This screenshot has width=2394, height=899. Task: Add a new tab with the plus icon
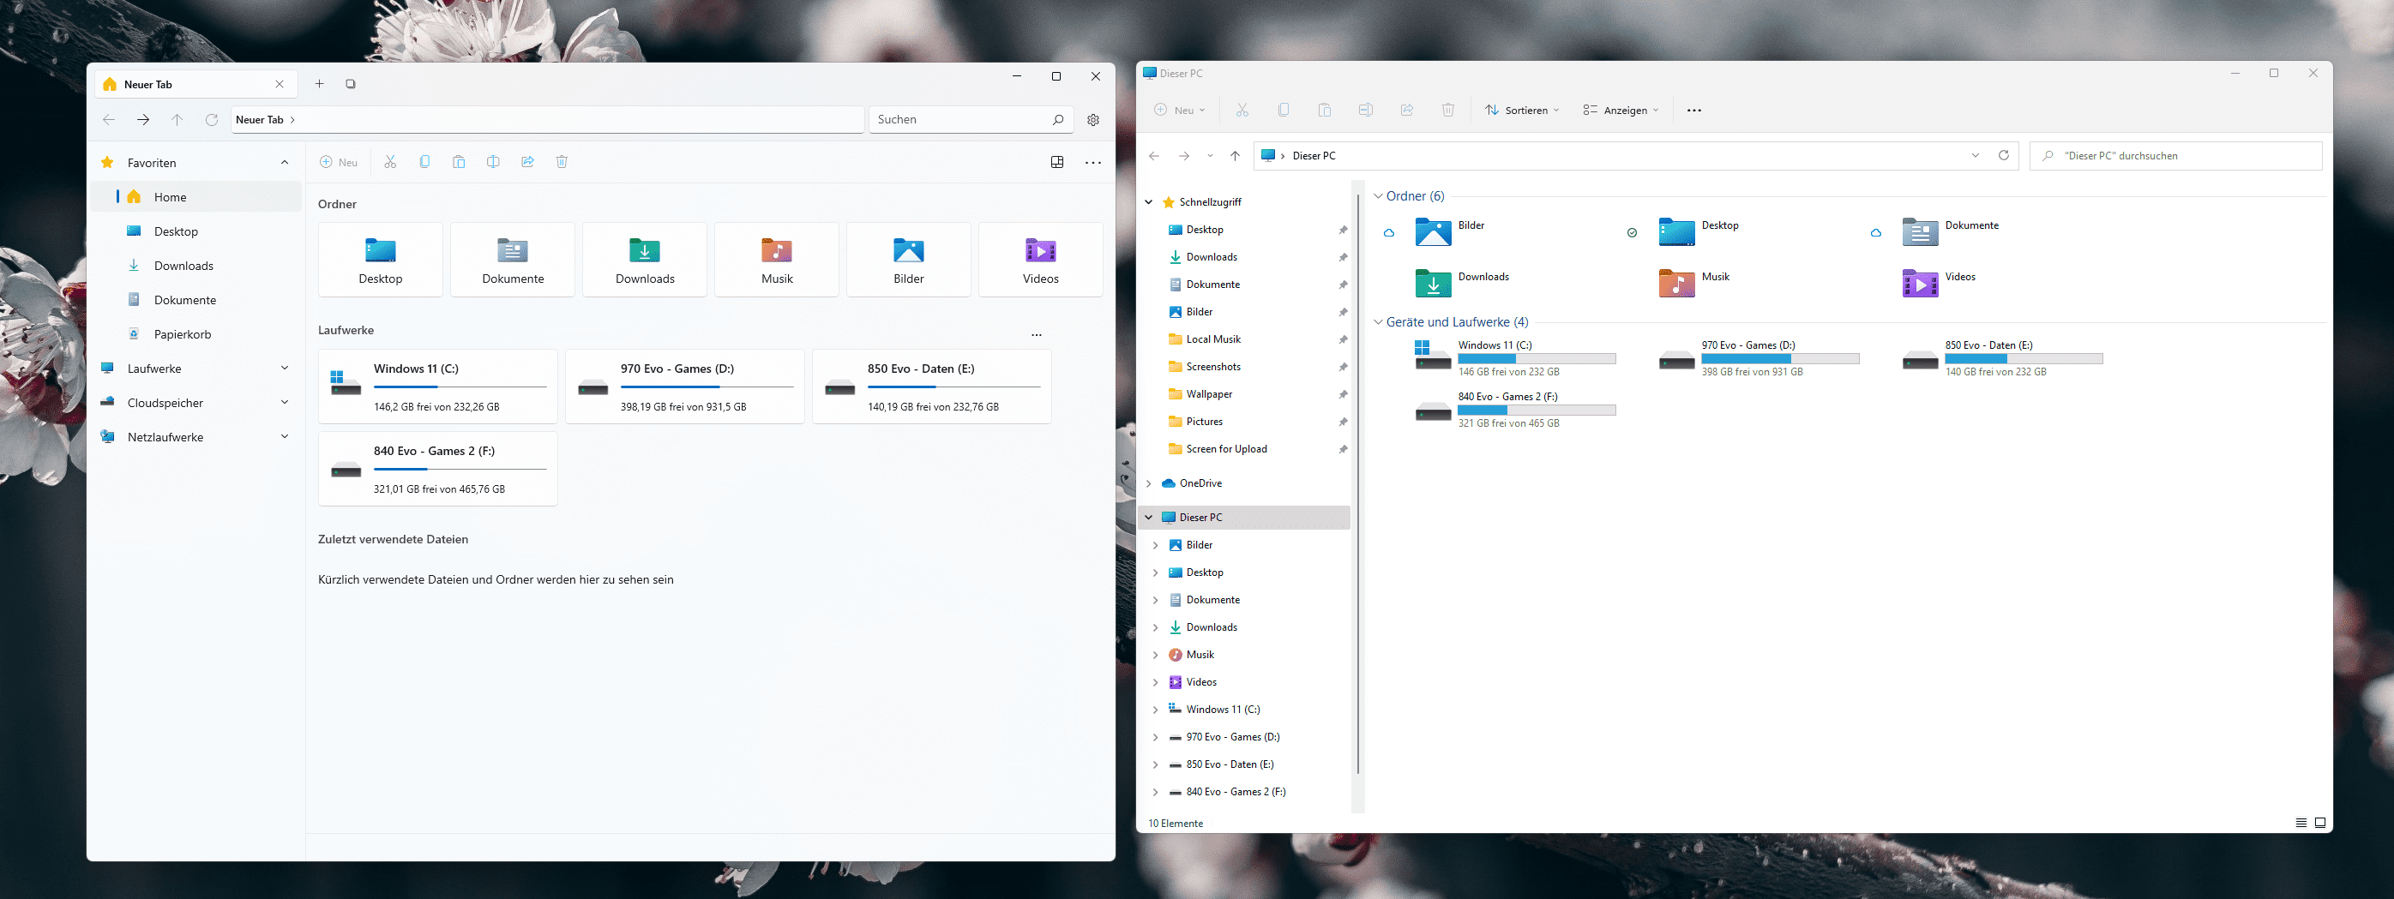(x=319, y=84)
